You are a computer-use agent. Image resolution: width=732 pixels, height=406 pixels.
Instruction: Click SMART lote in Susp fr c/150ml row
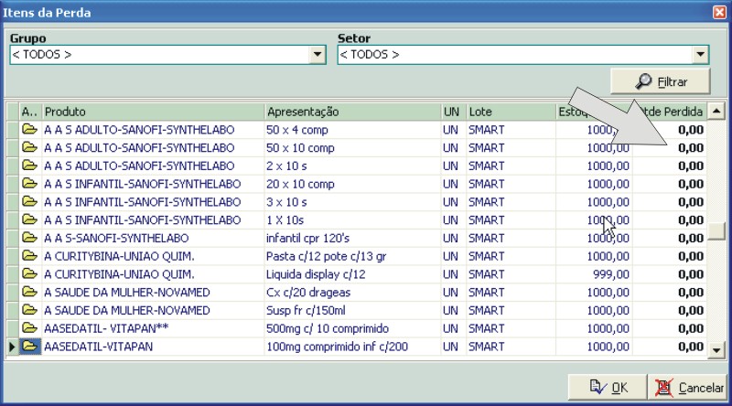click(x=487, y=310)
